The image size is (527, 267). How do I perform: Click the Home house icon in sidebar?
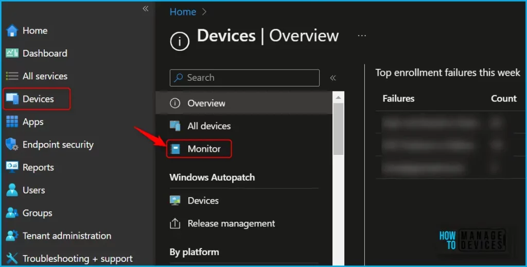point(12,30)
